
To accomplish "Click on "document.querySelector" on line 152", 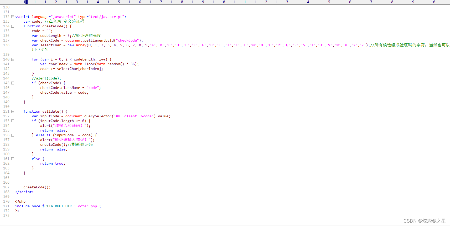I will [x=89, y=116].
